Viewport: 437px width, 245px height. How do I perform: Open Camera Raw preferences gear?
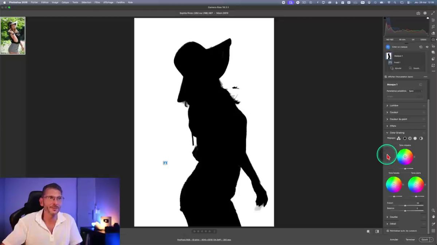pos(425,13)
